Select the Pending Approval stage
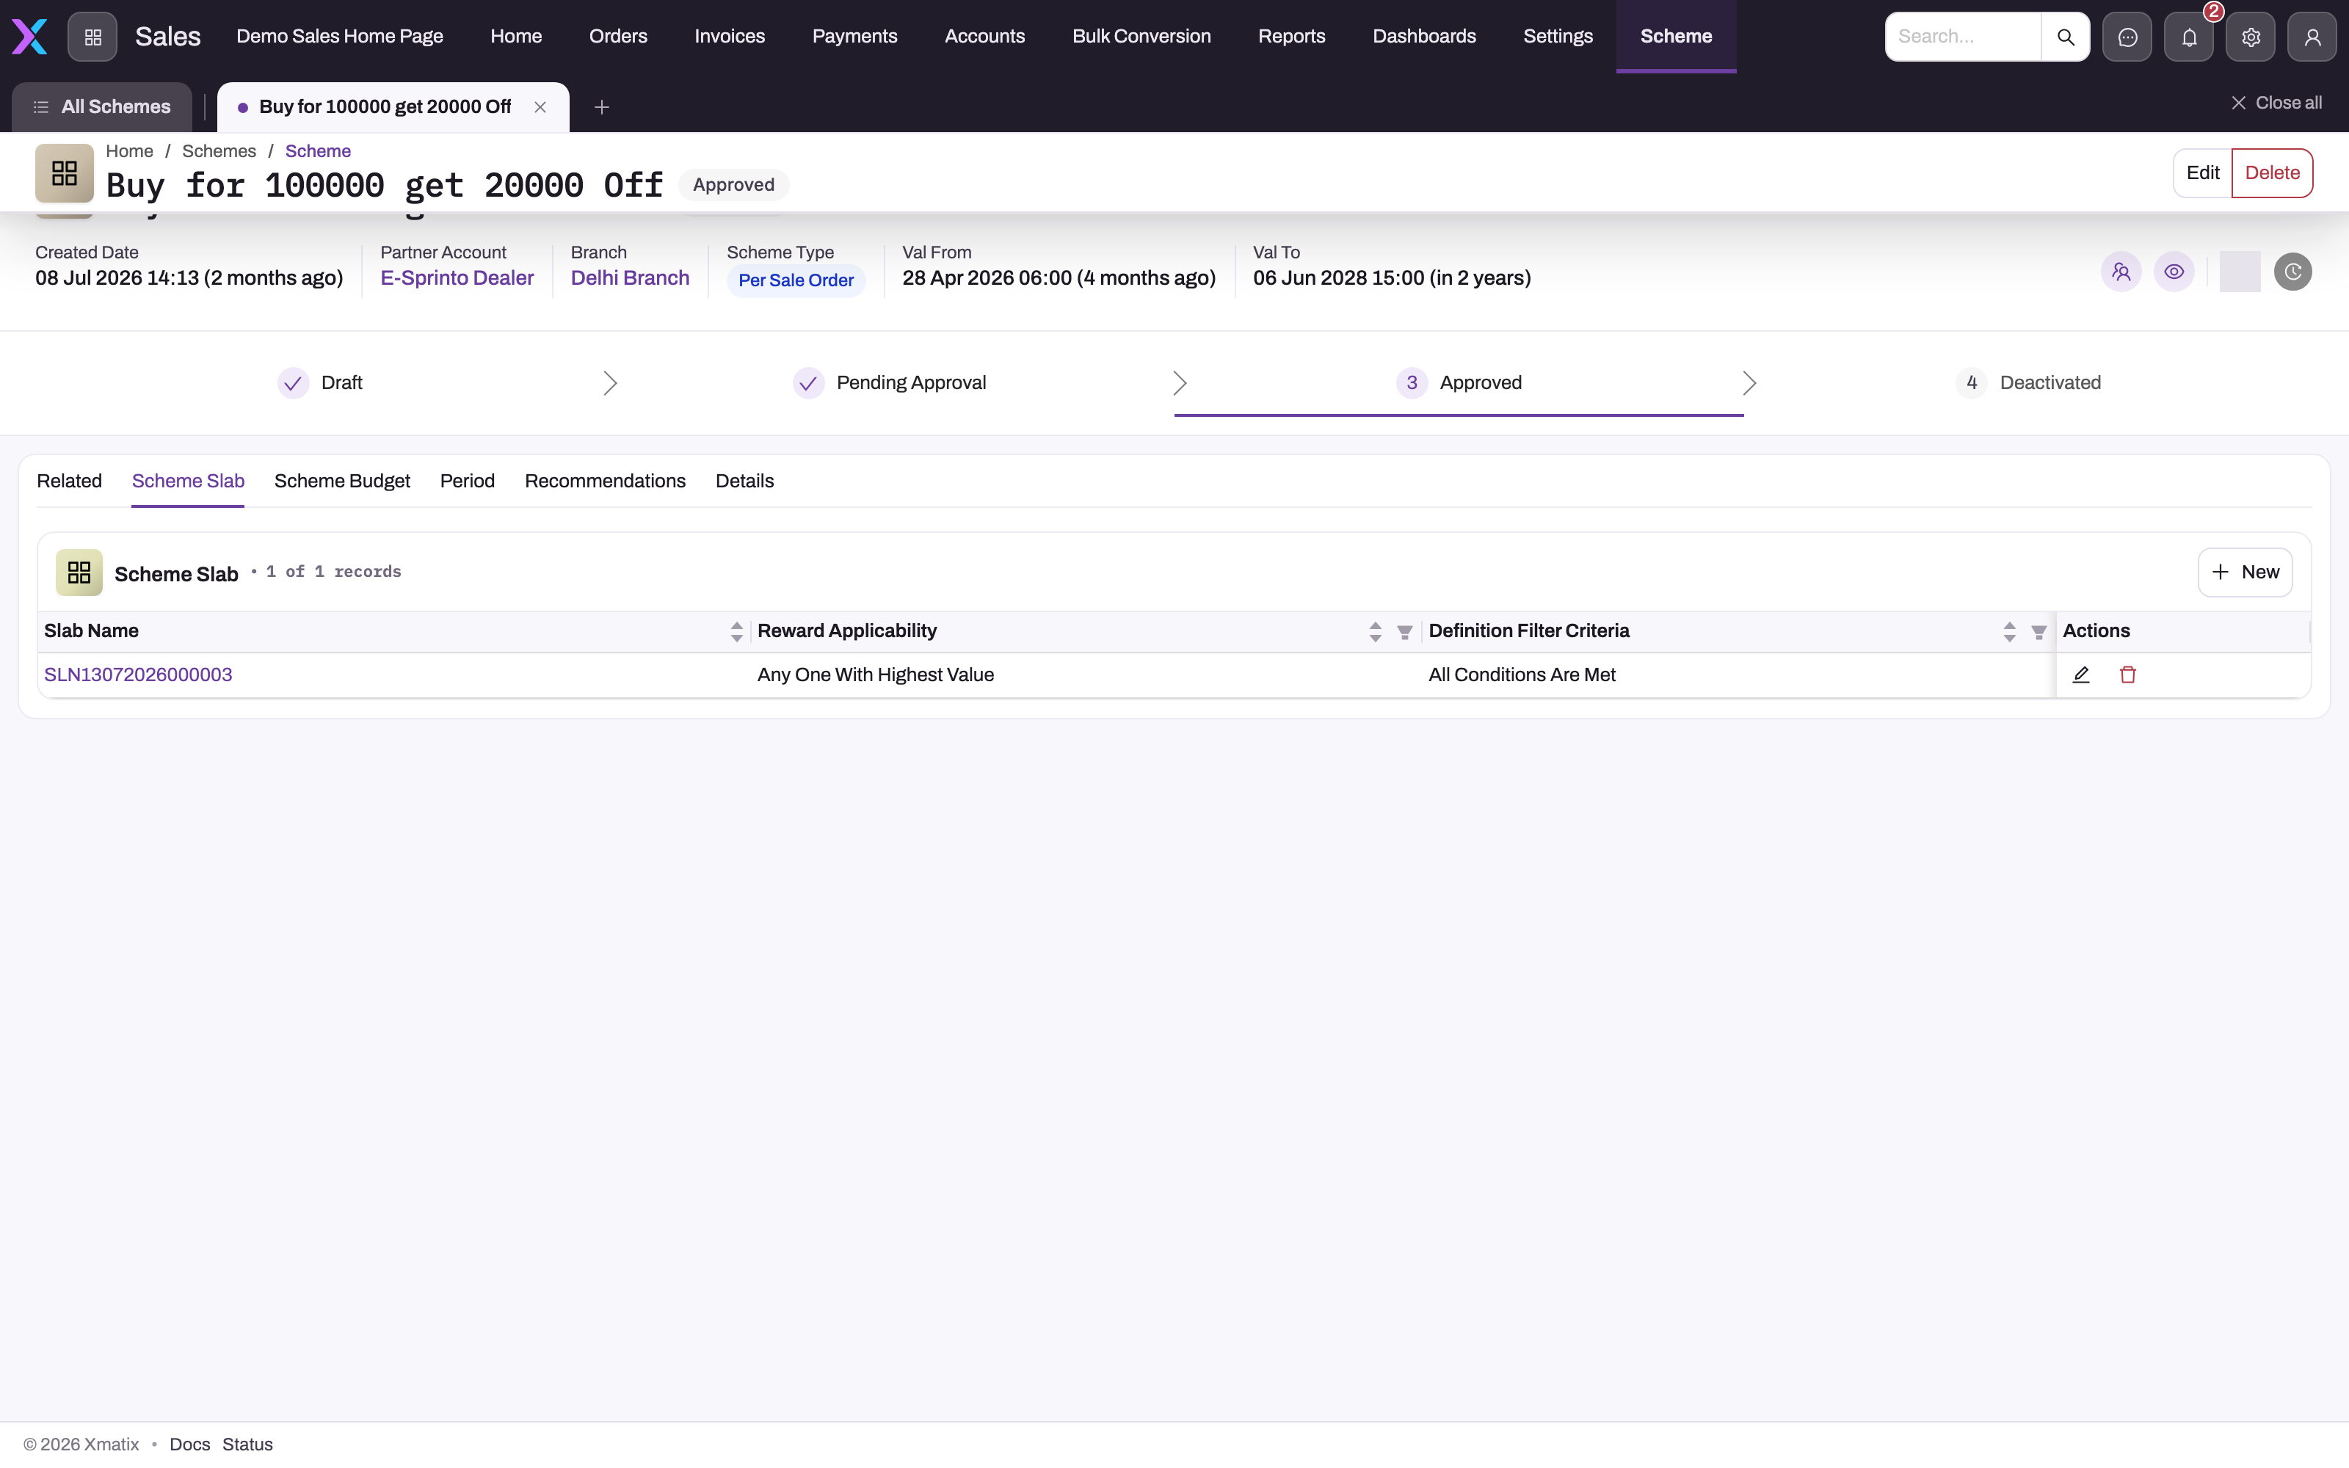This screenshot has height=1468, width=2349. (889, 383)
